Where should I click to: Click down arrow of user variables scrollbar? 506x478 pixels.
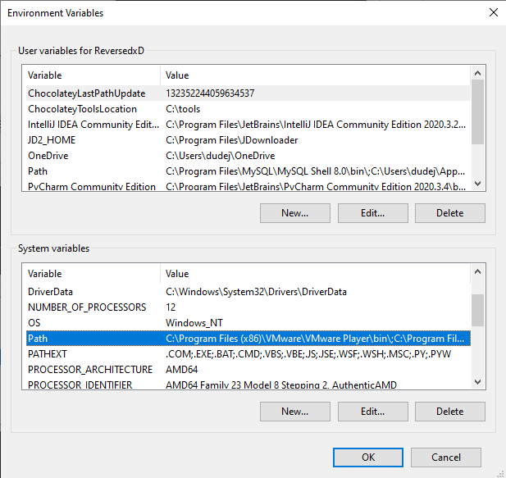pyautogui.click(x=477, y=184)
